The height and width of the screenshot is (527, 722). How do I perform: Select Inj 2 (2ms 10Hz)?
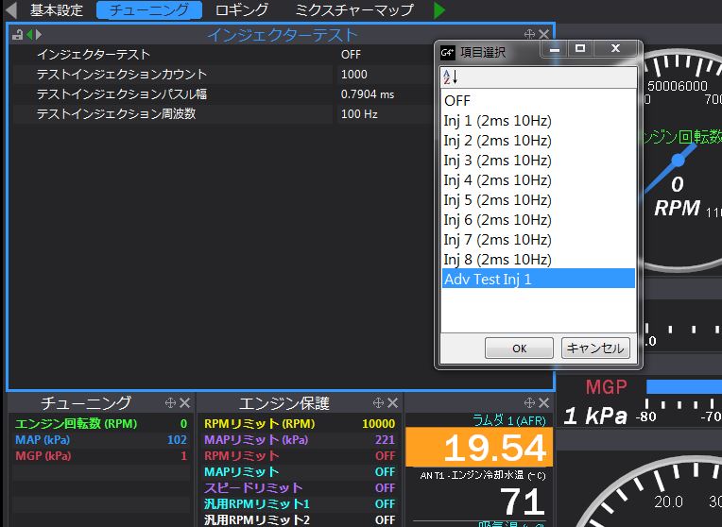[539, 141]
